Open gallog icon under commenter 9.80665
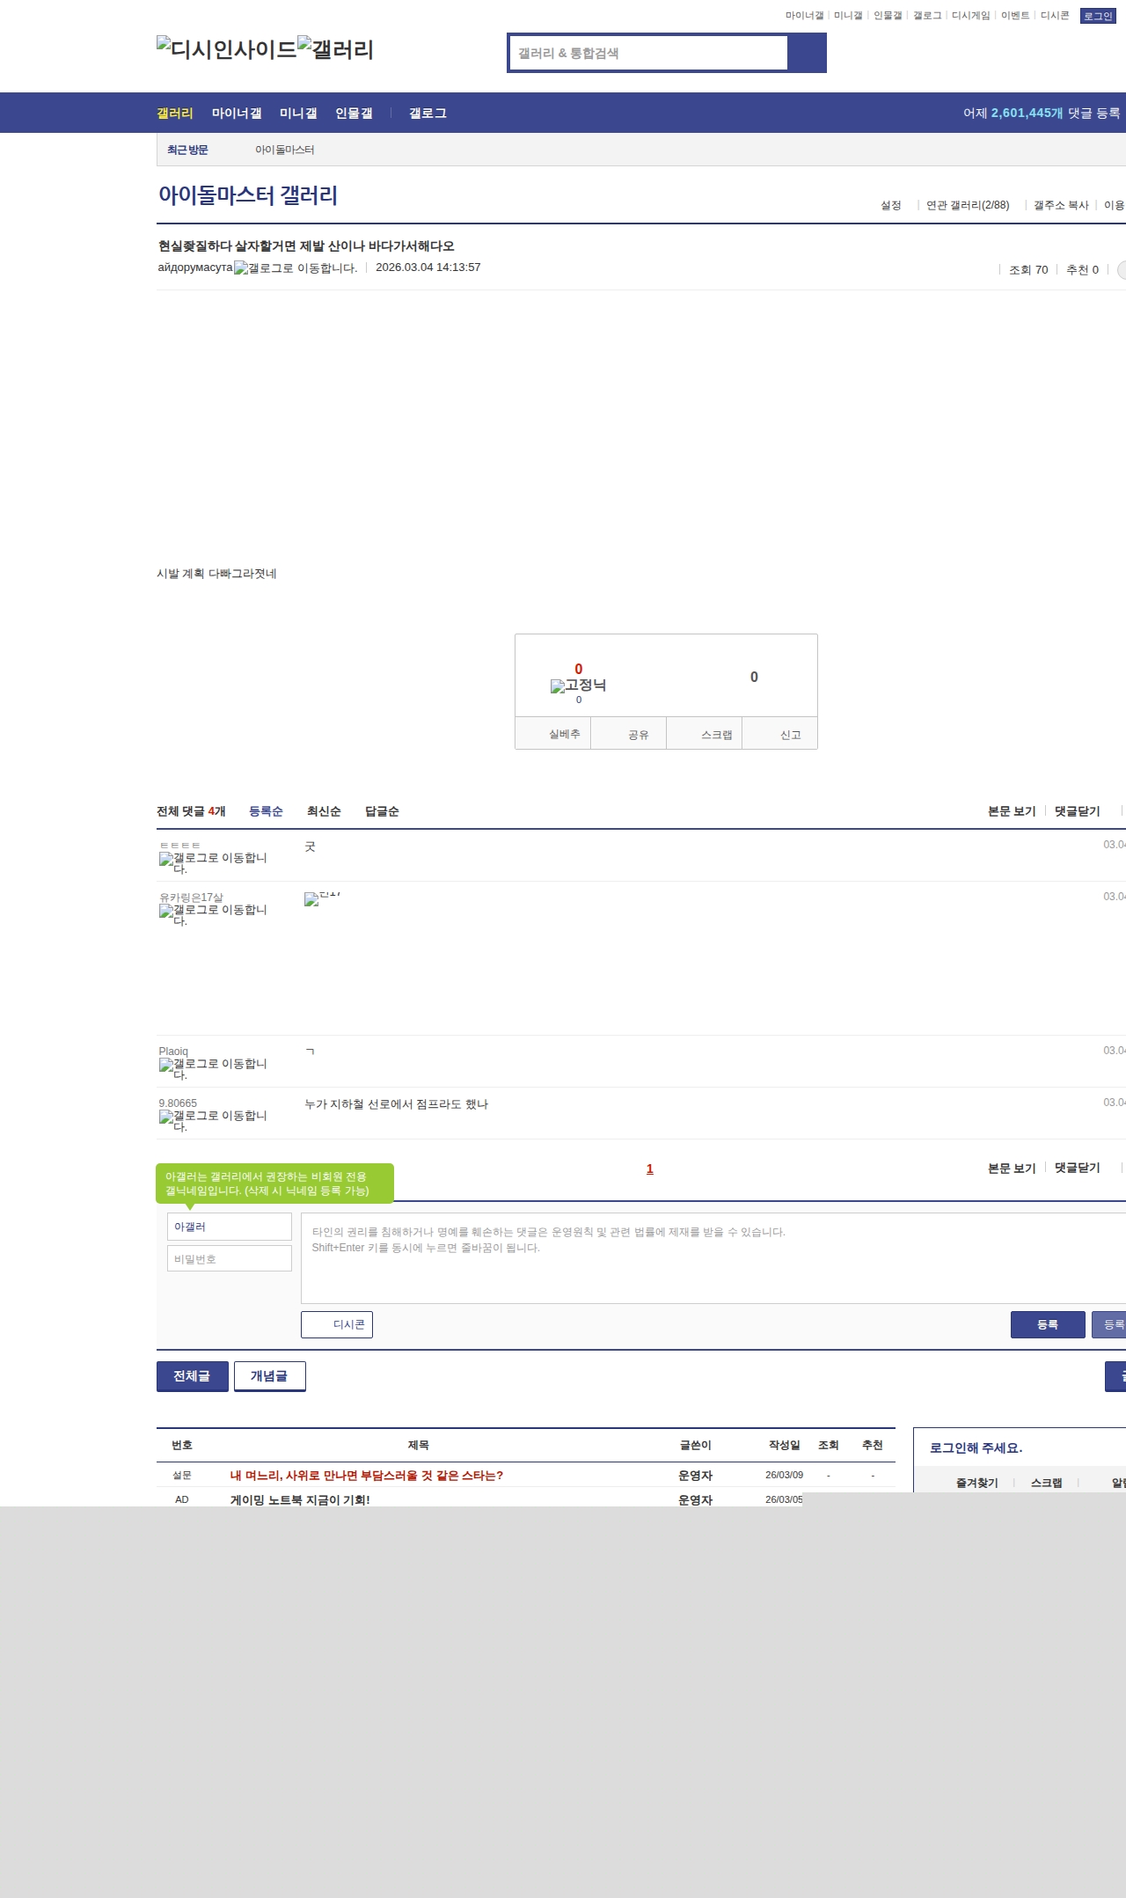The width and height of the screenshot is (1126, 1898). pos(213,1120)
